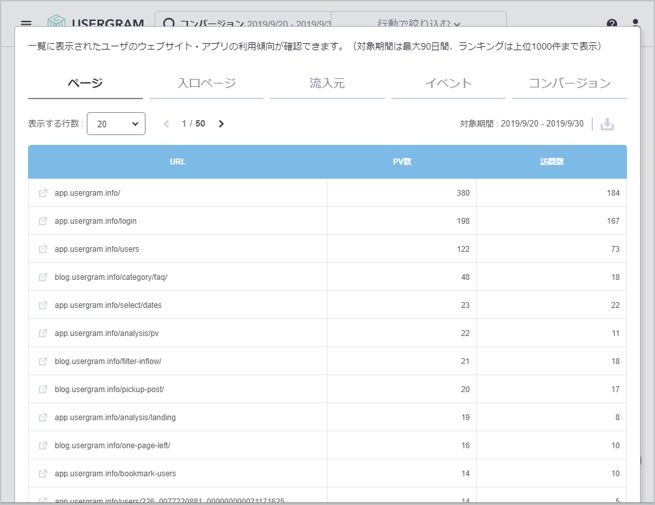Click the help question mark icon
The width and height of the screenshot is (655, 505).
coord(611,23)
